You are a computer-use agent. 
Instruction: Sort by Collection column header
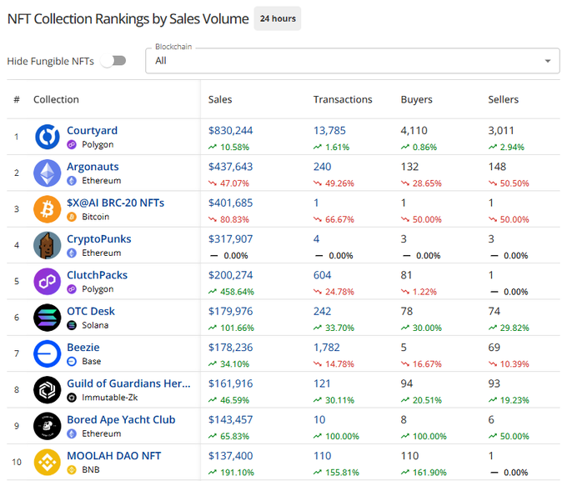point(56,99)
